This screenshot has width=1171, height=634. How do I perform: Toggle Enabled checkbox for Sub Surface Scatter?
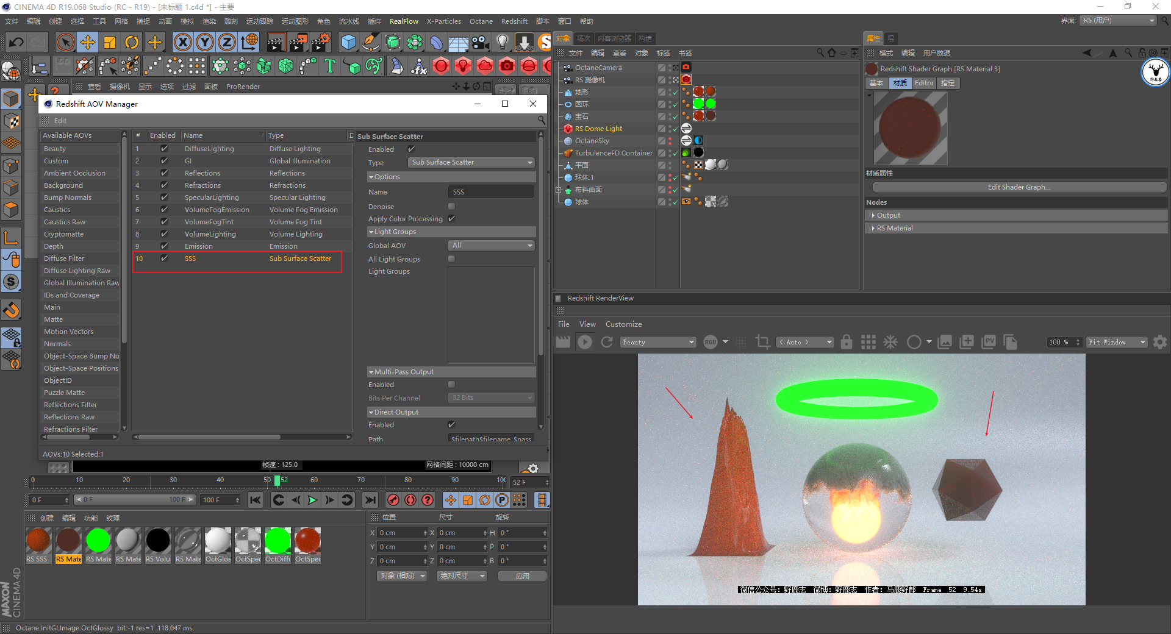pyautogui.click(x=412, y=149)
